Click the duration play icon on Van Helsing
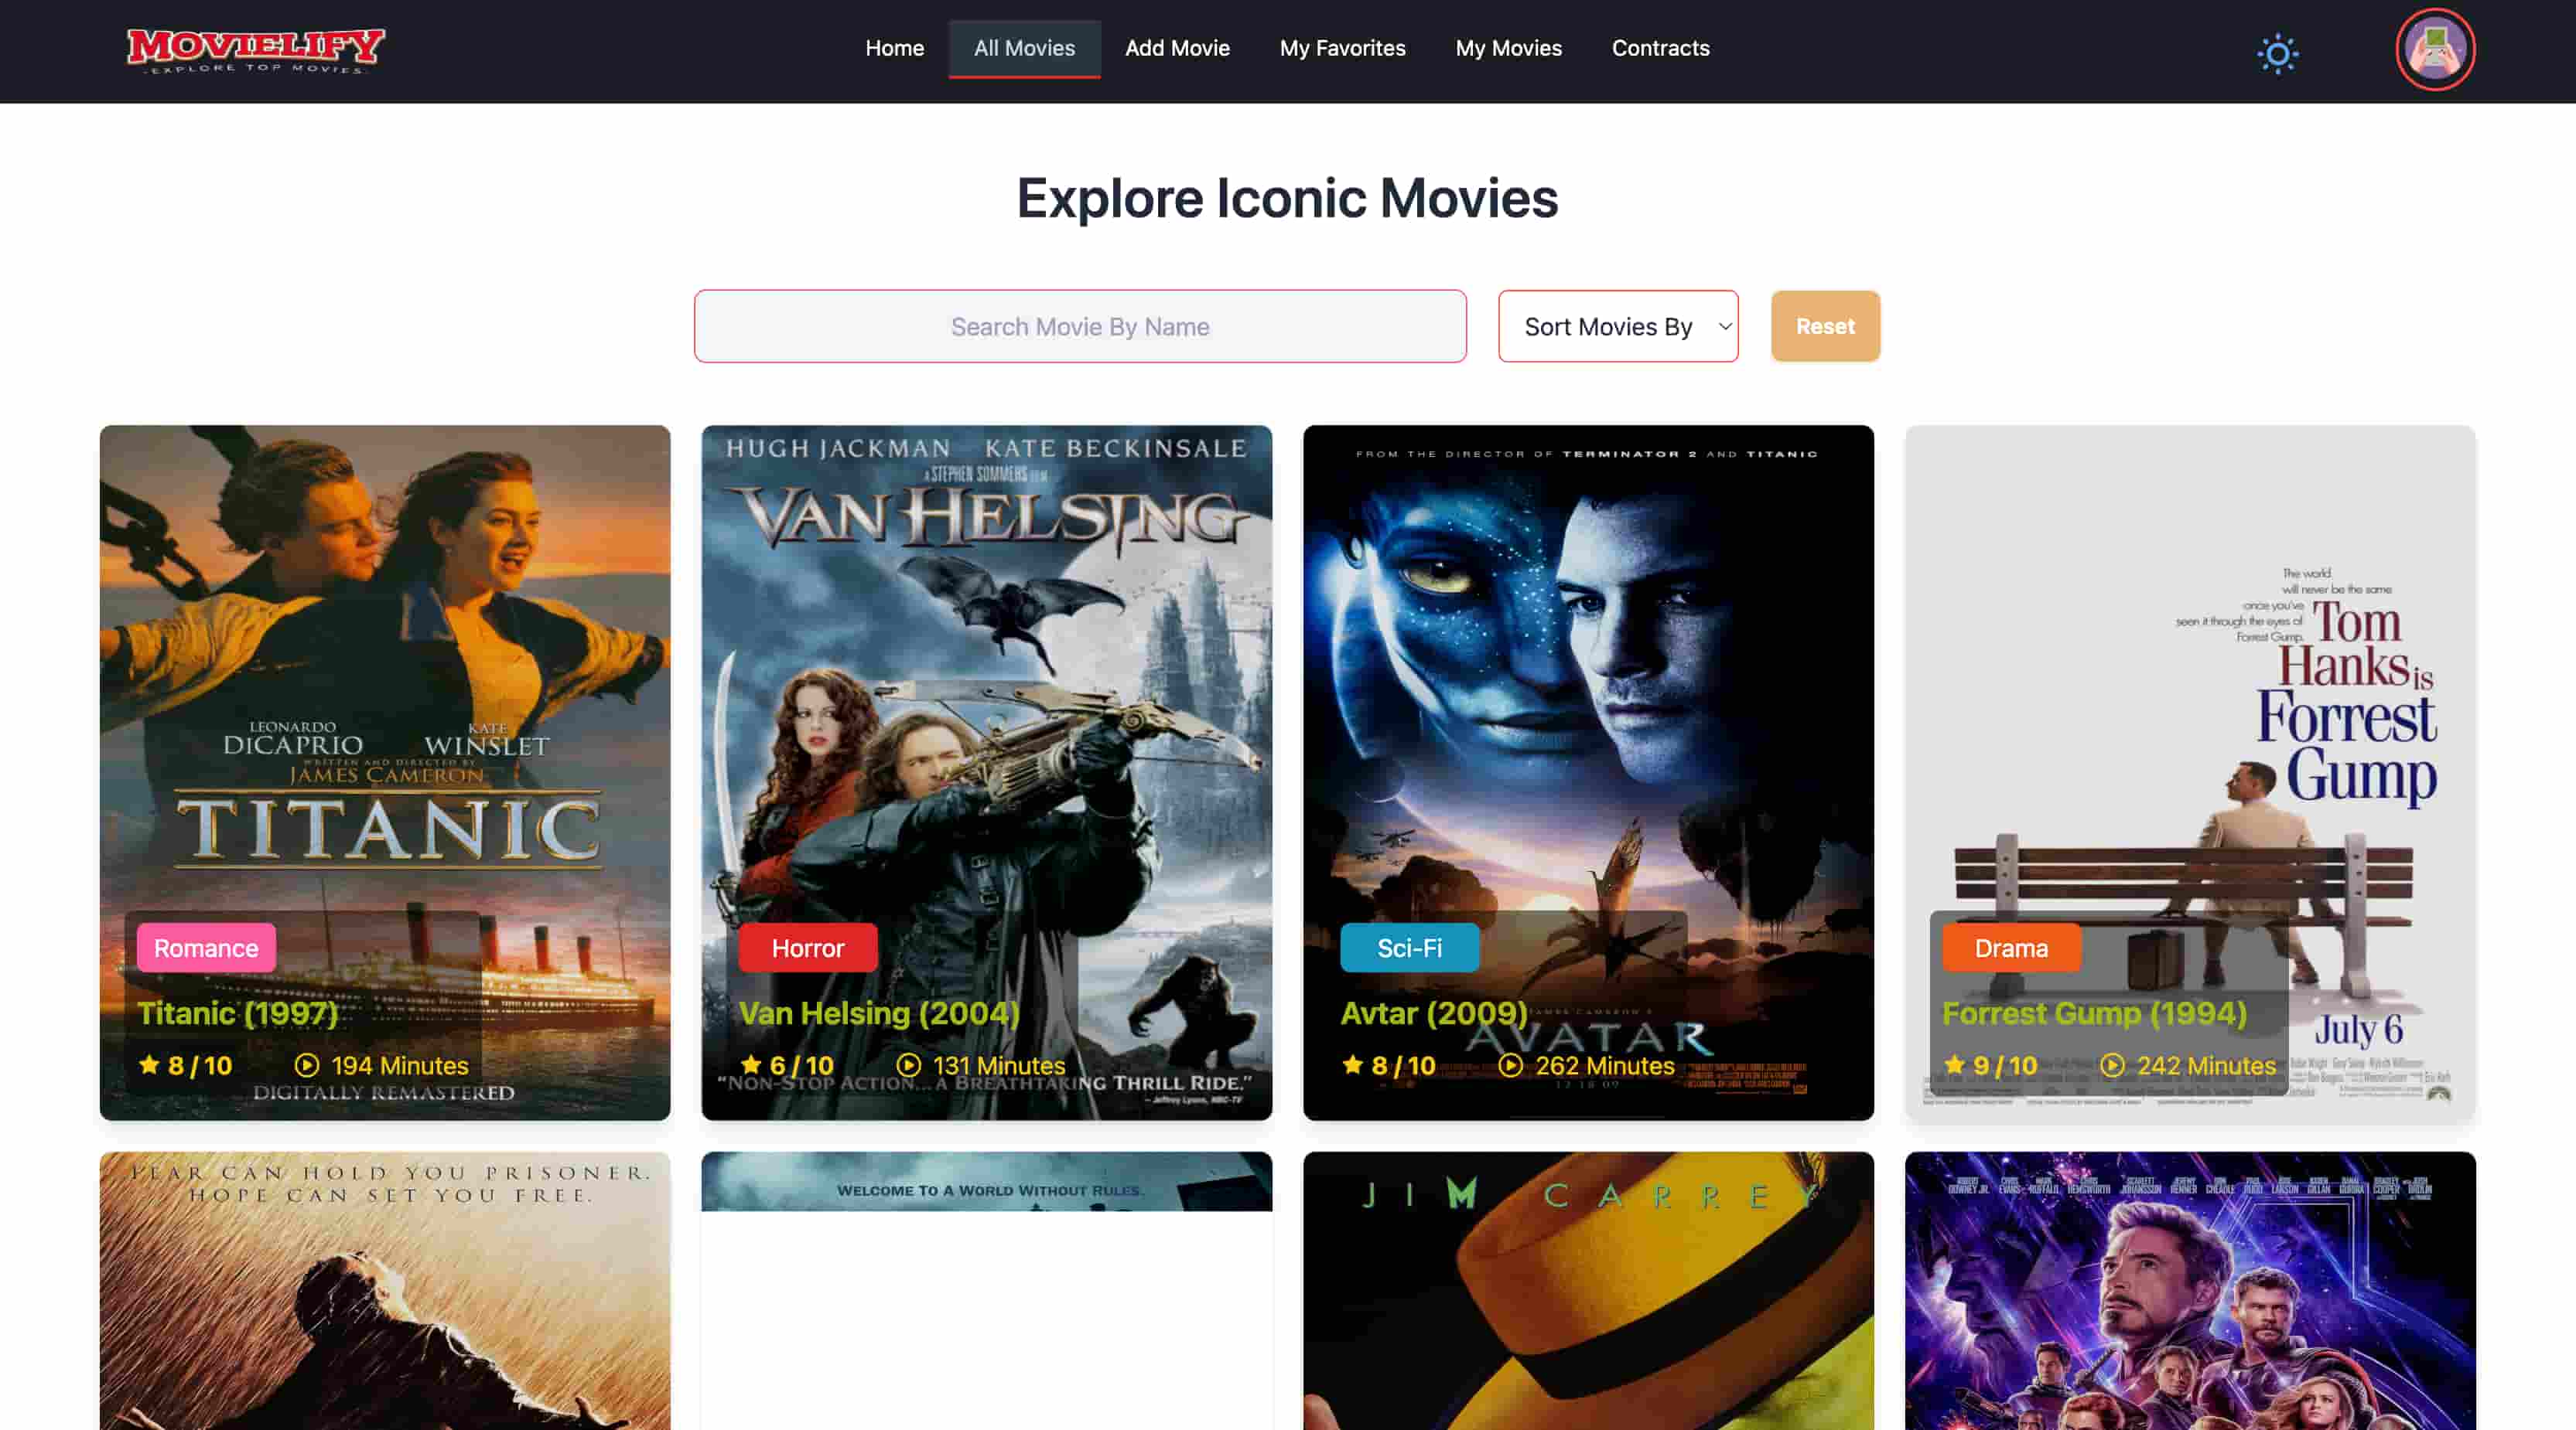This screenshot has width=2576, height=1430. pyautogui.click(x=908, y=1065)
